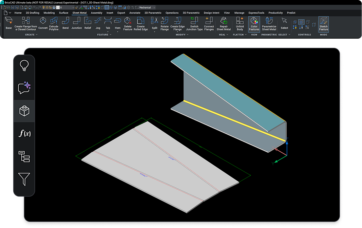The width and height of the screenshot is (362, 228).
Task: Expand the CREATE panel chevron
Action: [37, 35]
